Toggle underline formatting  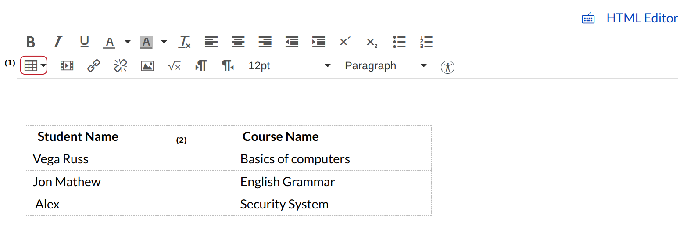click(x=84, y=42)
